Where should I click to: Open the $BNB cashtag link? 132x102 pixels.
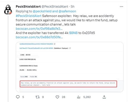coord(73,33)
